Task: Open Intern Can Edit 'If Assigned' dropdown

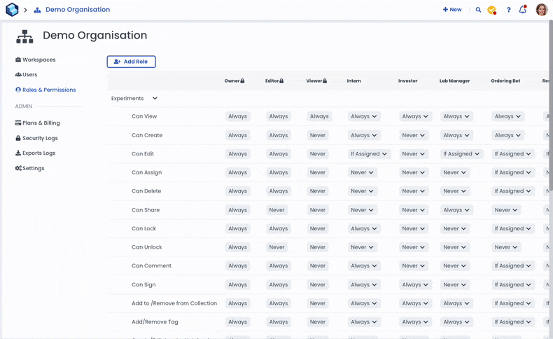Action: (369, 154)
